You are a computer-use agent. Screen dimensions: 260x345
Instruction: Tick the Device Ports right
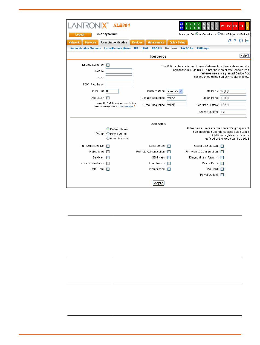[x=222, y=163]
